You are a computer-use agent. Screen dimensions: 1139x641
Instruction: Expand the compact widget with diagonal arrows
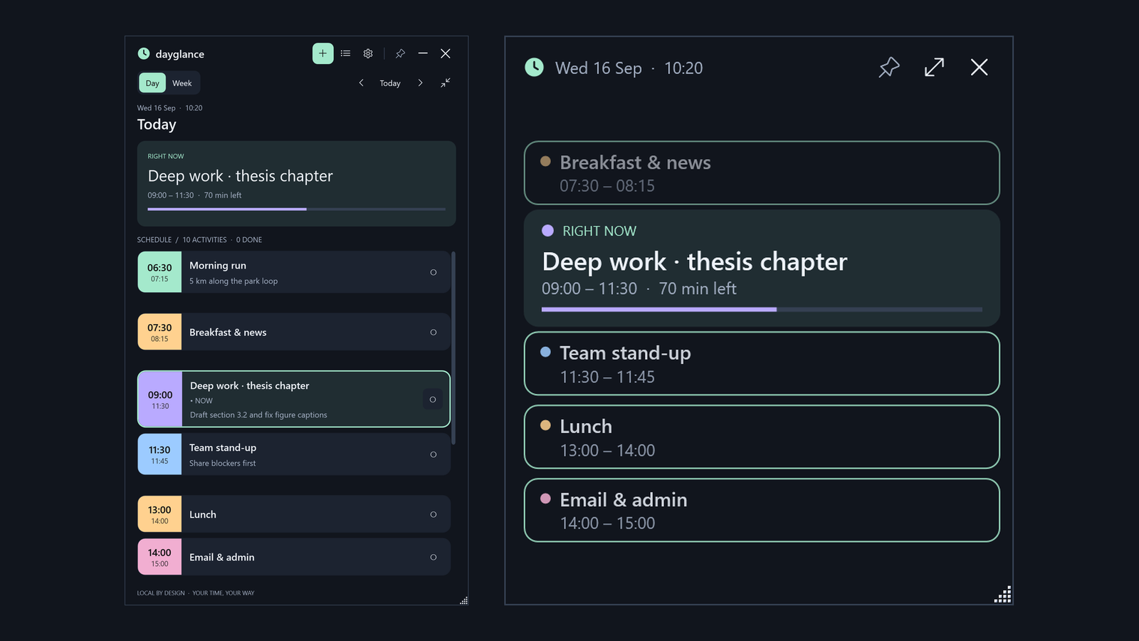tap(934, 68)
